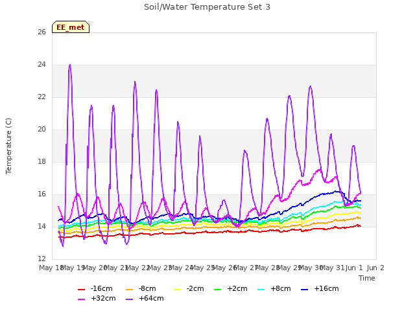415x311 pixels.
Task: Click the y-axis tick label 26
Action: click(41, 32)
